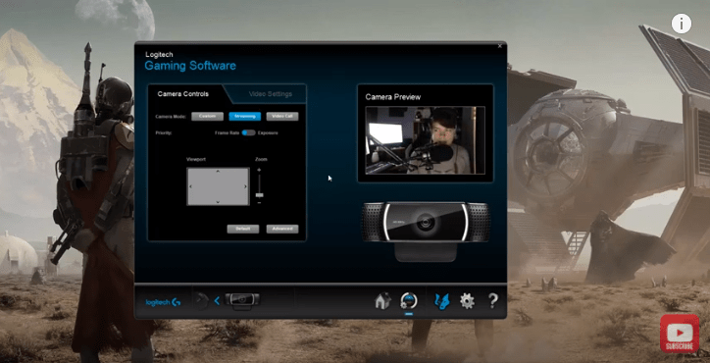Close the Logitech Gaming Software window
710x363 pixels.
pos(500,46)
